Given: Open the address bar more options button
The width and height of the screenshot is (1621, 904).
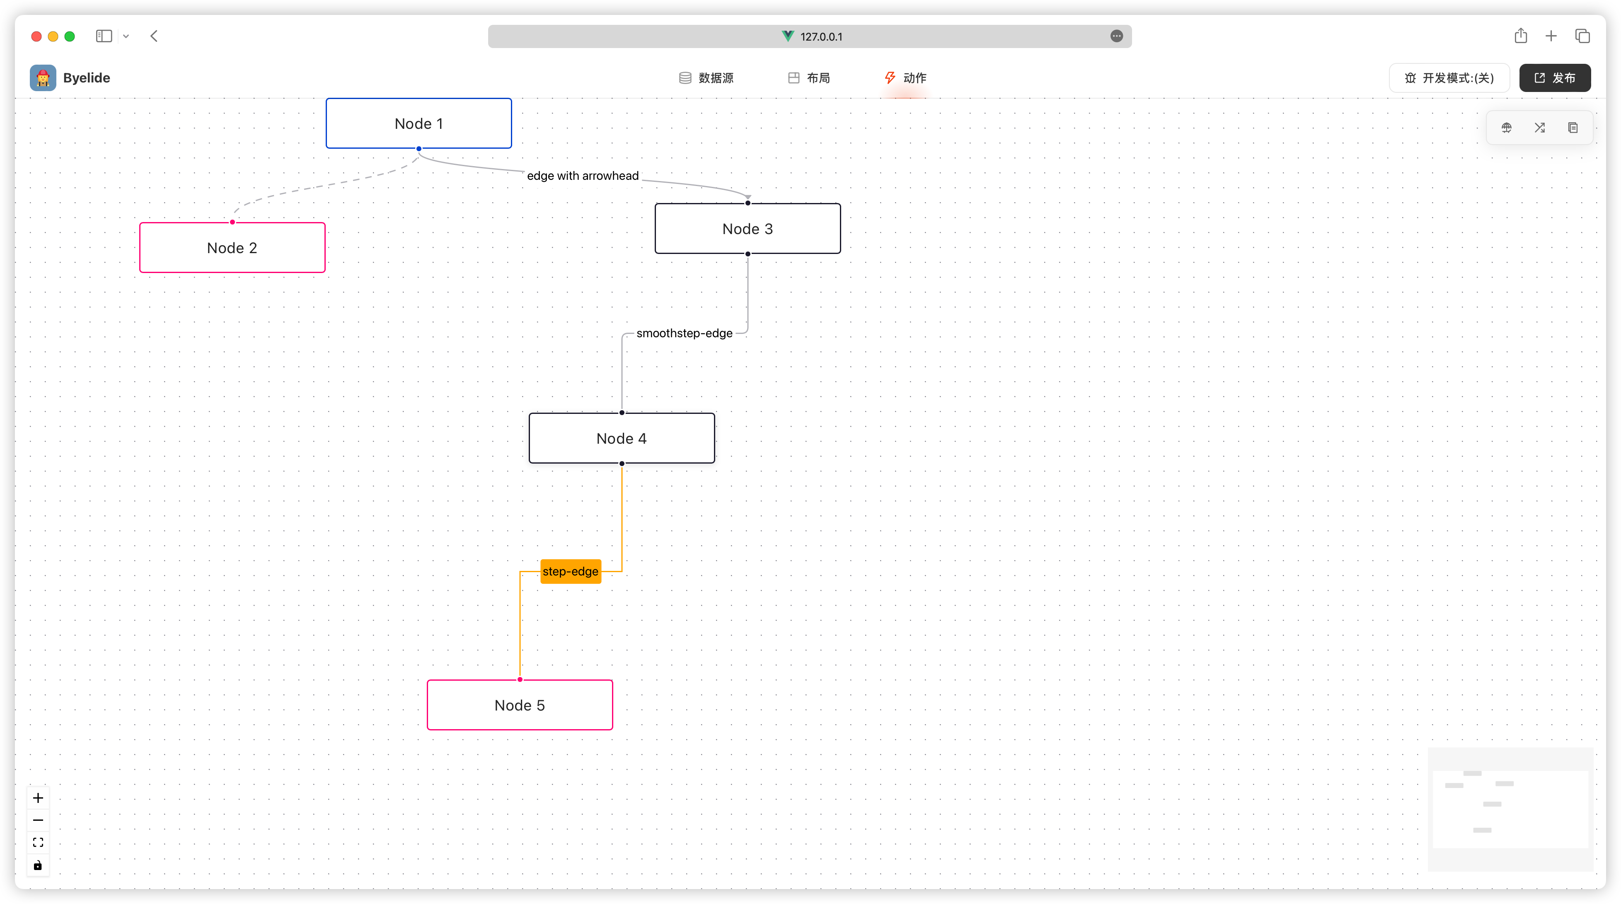Looking at the screenshot, I should click(x=1116, y=36).
